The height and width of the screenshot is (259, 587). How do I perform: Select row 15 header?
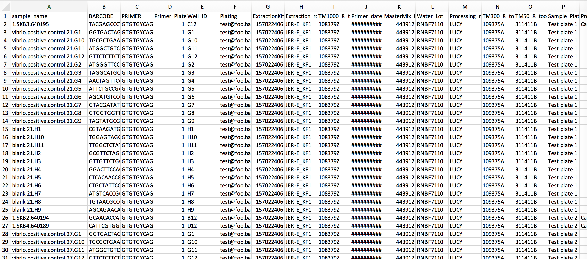point(5,129)
